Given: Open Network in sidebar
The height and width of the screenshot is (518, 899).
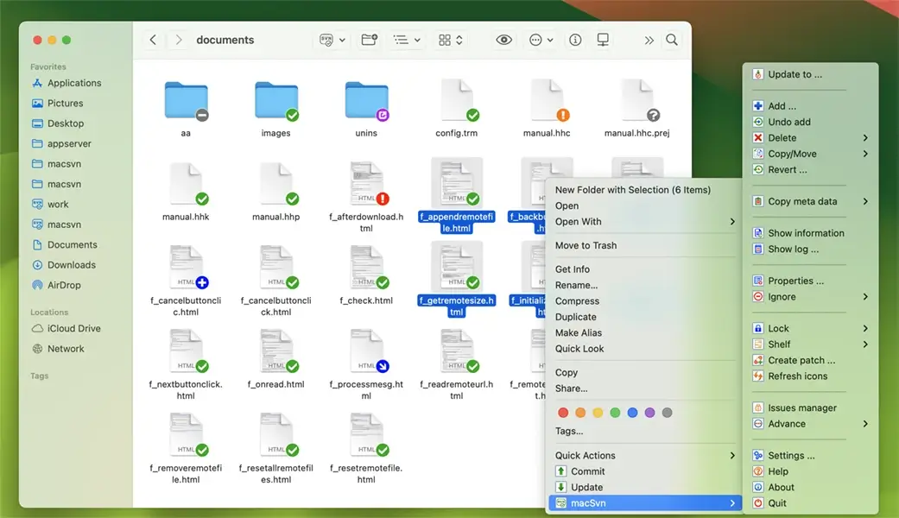Looking at the screenshot, I should (58, 349).
